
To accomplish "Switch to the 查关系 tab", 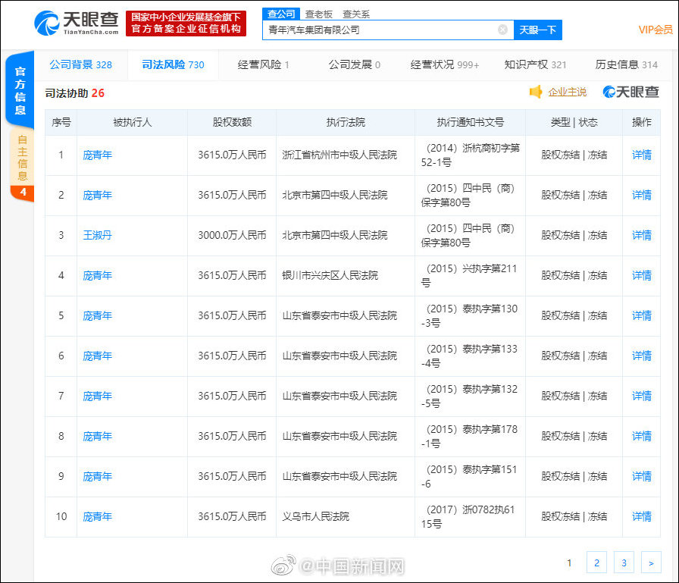I will point(357,14).
